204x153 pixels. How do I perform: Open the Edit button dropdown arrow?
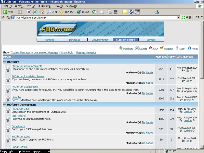pos(120,12)
